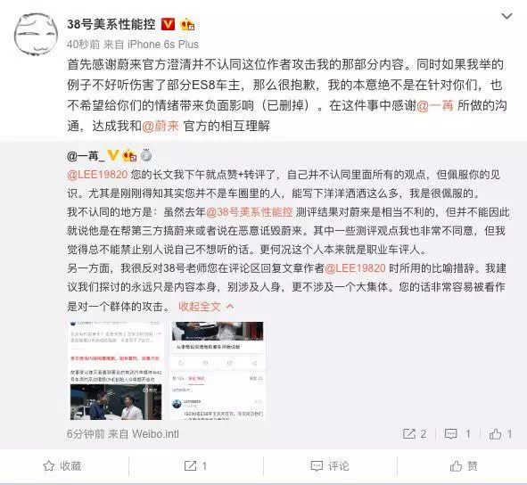
Task: Open the left attached screenshot thumbnail
Action: click(x=116, y=371)
